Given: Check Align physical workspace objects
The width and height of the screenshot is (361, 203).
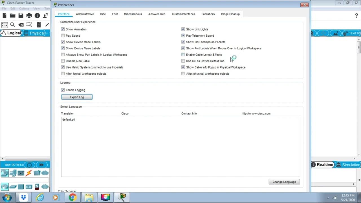Looking at the screenshot, I should [183, 74].
